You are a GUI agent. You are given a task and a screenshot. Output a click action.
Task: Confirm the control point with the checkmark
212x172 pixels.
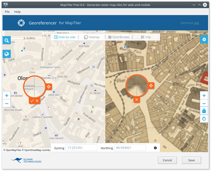32,101
